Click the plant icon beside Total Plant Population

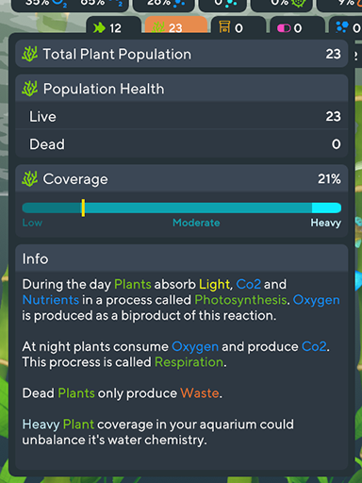click(x=30, y=54)
